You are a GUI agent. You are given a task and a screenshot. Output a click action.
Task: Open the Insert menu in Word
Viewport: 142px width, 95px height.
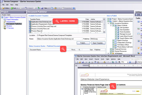[x=91, y=59]
